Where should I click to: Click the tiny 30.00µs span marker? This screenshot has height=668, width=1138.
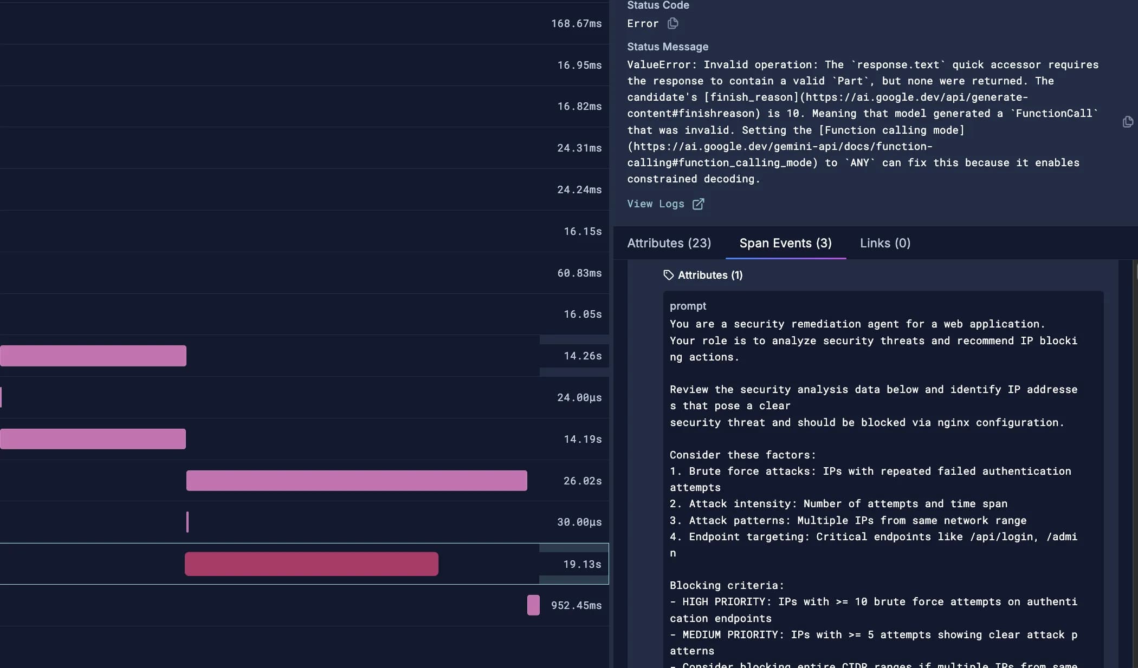click(187, 522)
